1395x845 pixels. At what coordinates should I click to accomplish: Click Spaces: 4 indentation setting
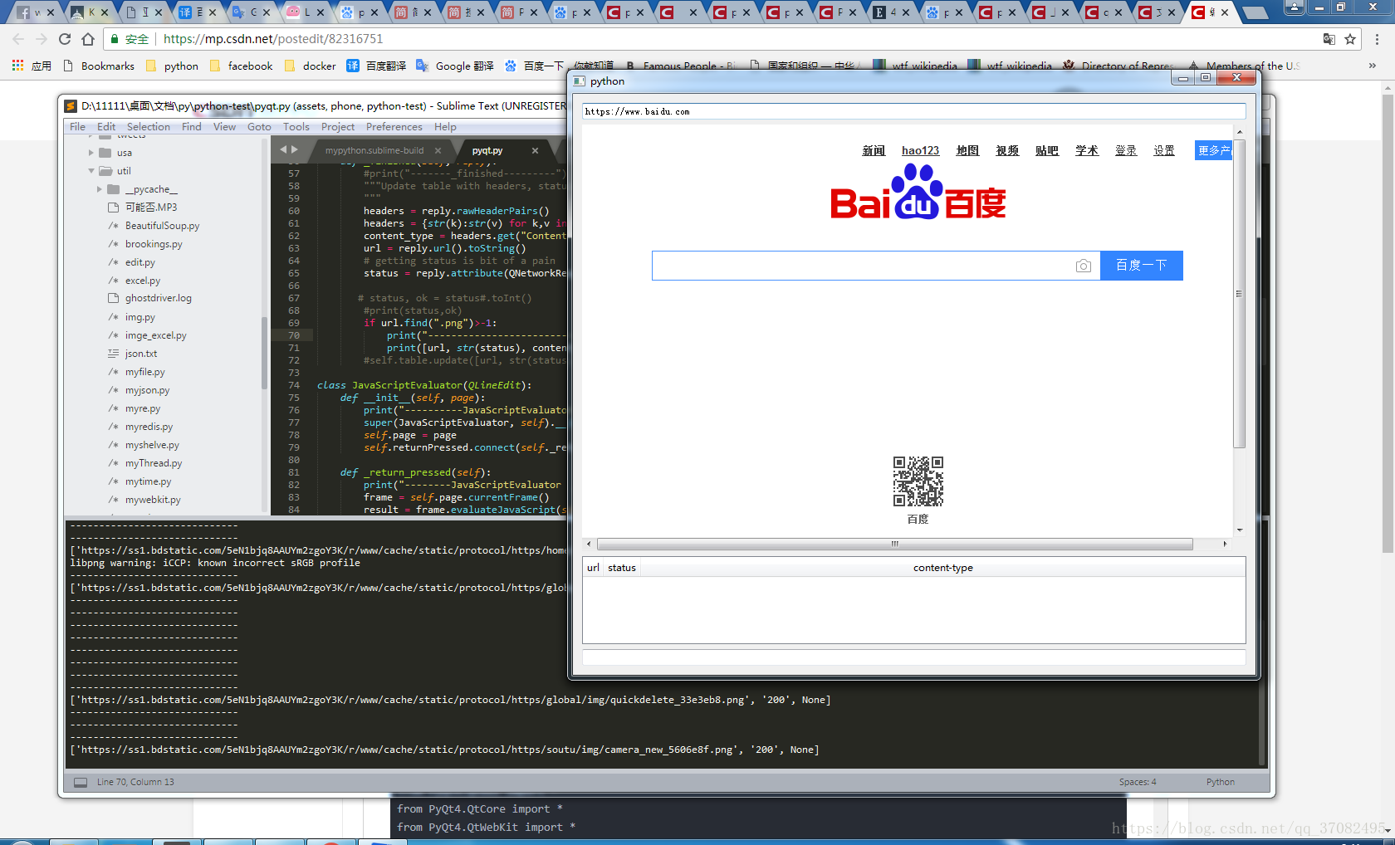click(x=1137, y=782)
